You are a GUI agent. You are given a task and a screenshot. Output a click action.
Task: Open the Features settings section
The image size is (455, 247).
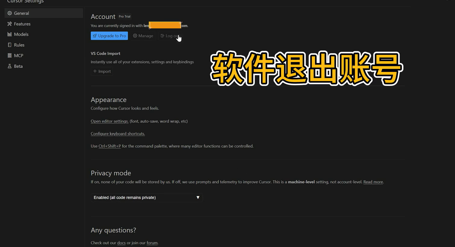tap(22, 24)
